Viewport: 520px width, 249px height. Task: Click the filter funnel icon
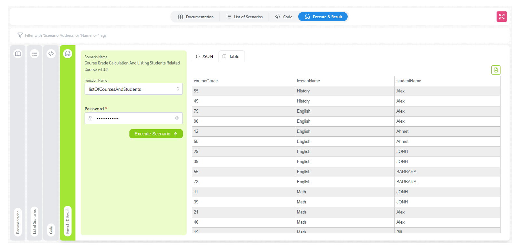[x=20, y=35]
